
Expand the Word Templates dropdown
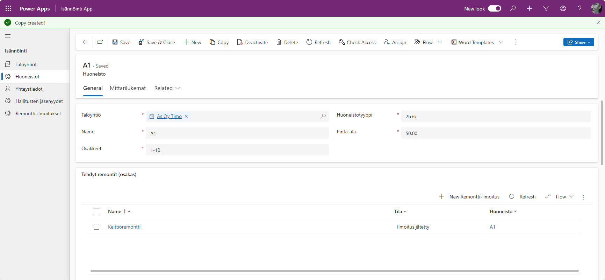click(x=501, y=42)
